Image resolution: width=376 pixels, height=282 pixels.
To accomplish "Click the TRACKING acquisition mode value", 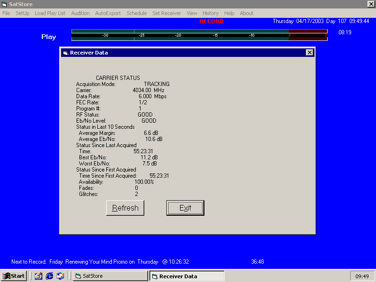I will coord(157,84).
